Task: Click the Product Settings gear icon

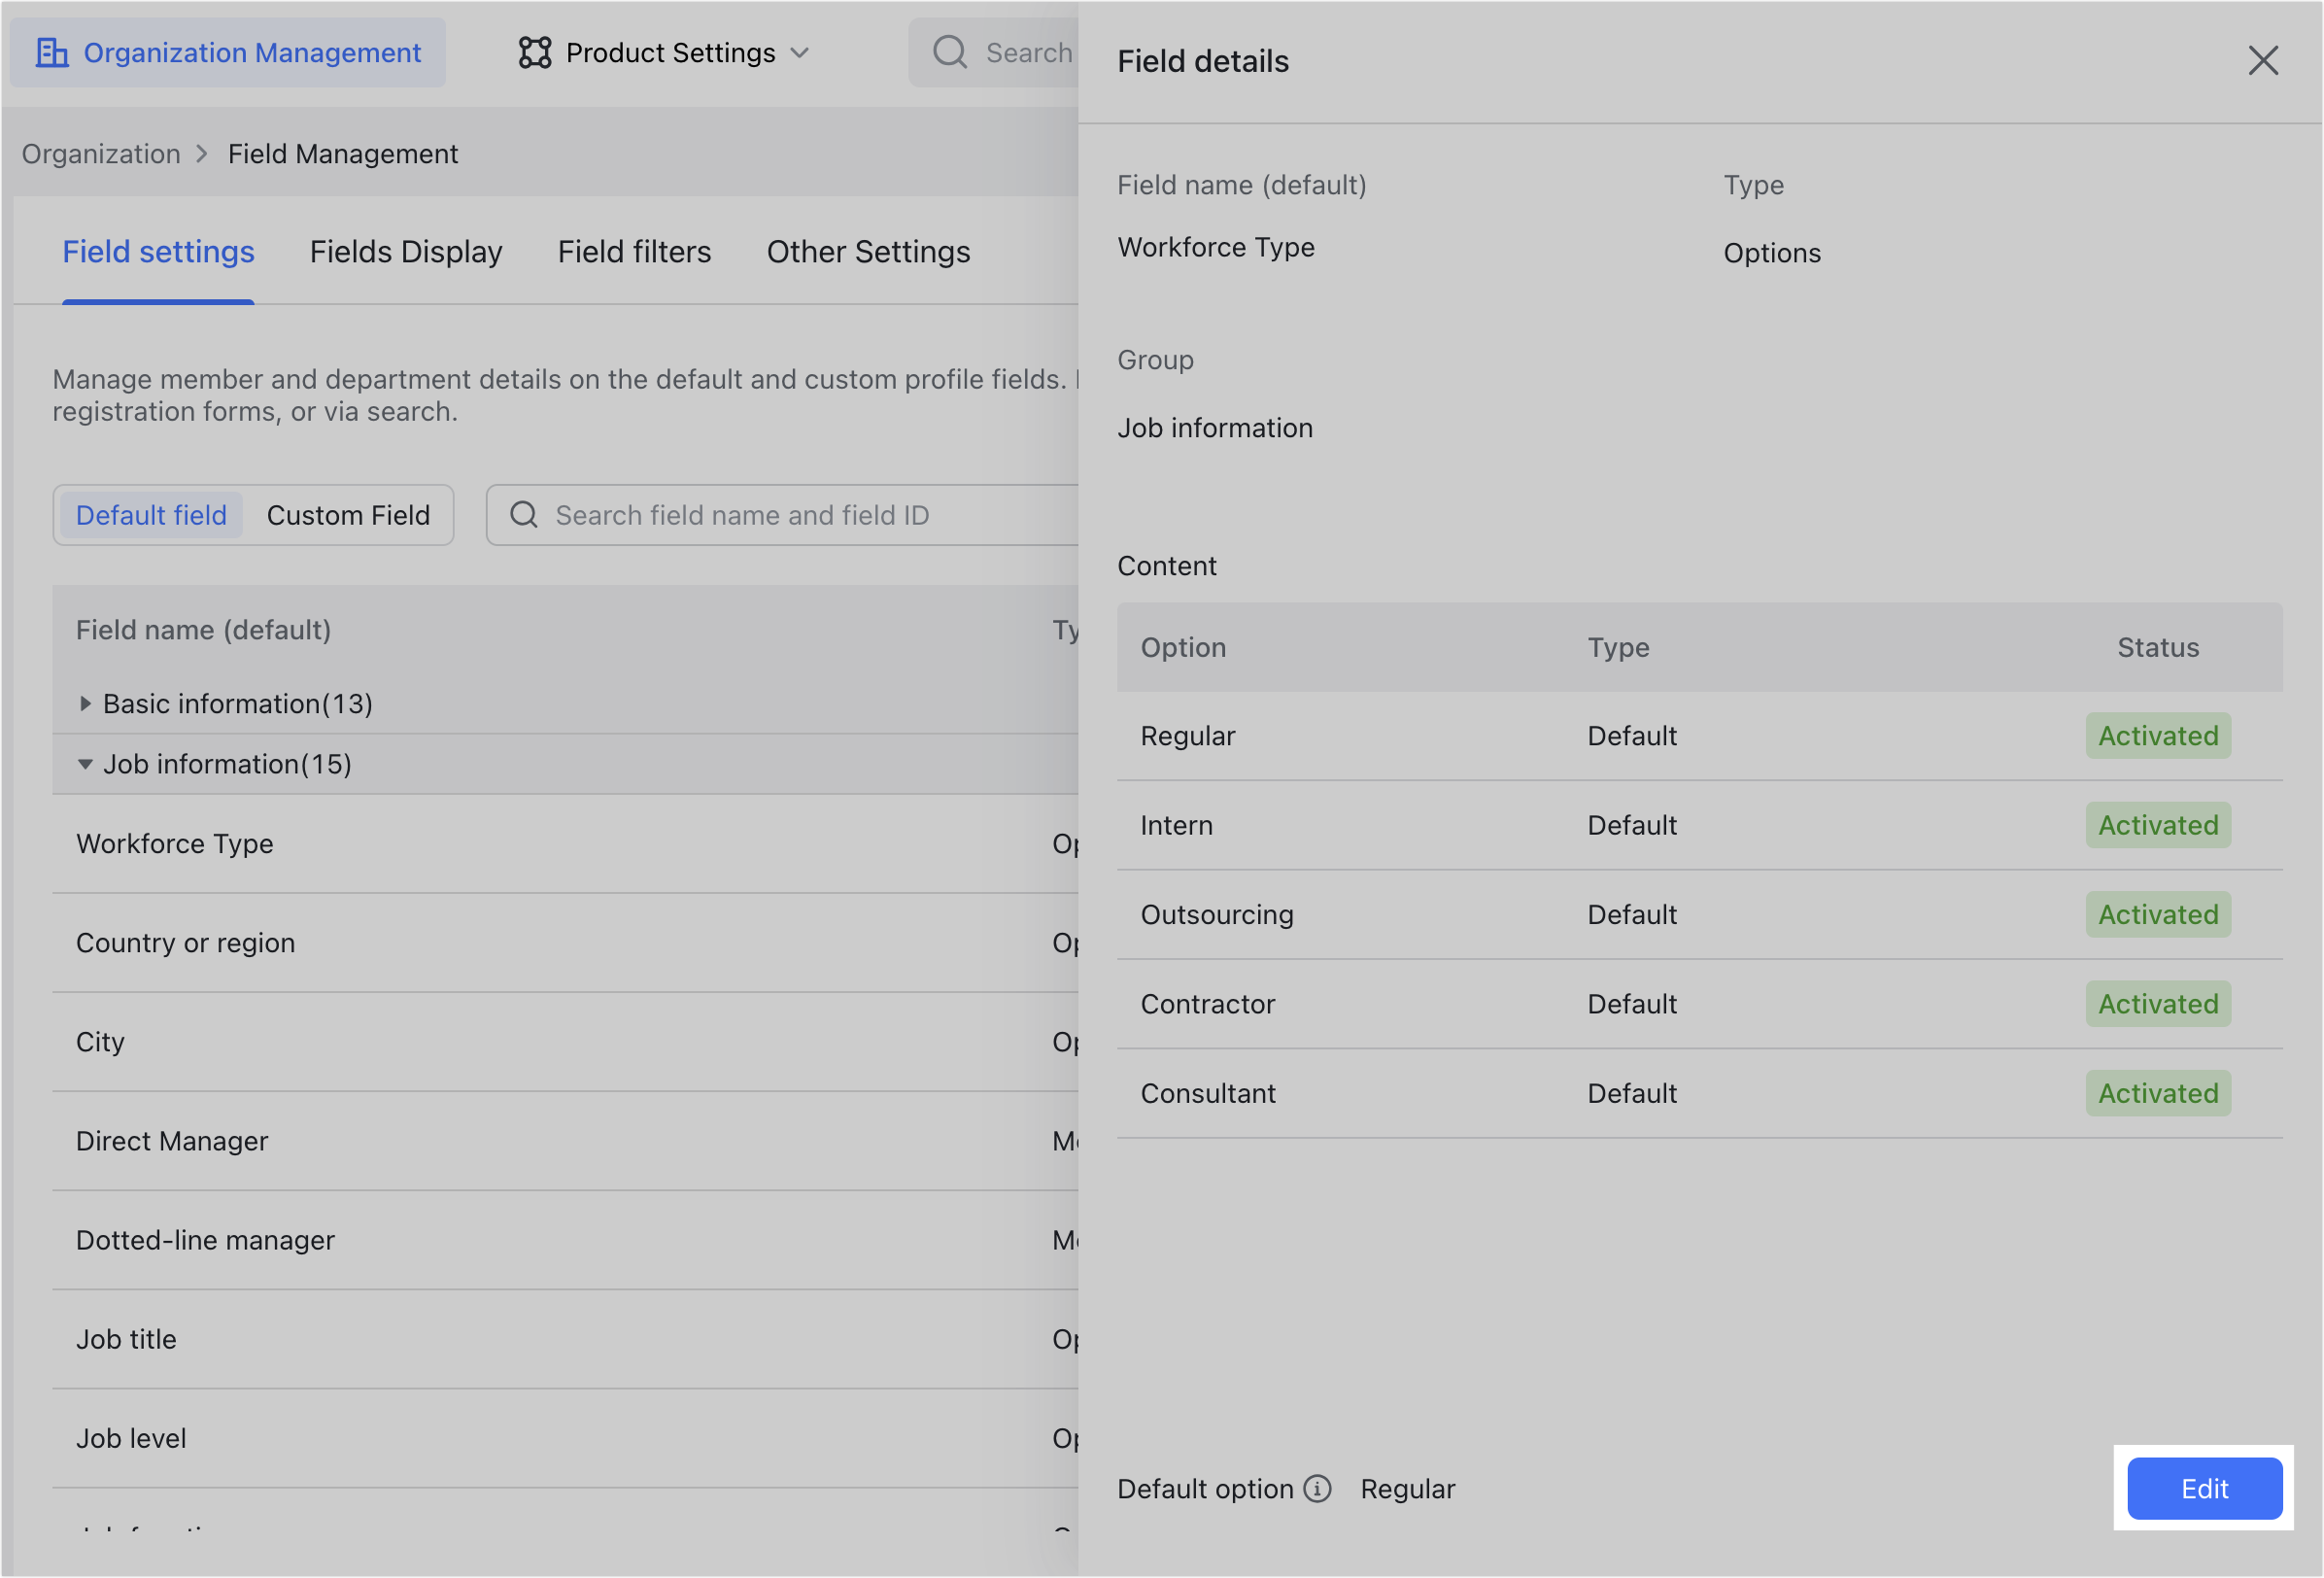Action: pos(535,52)
